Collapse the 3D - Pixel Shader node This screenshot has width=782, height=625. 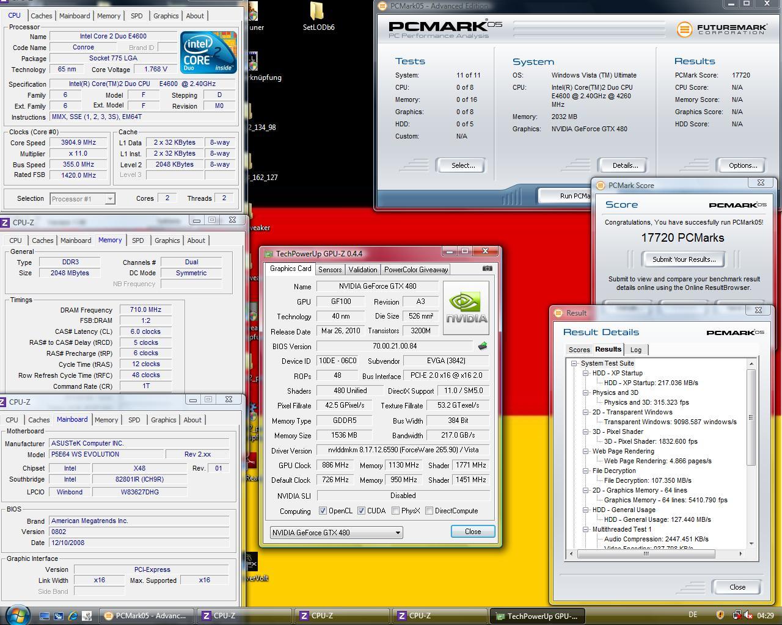point(585,432)
